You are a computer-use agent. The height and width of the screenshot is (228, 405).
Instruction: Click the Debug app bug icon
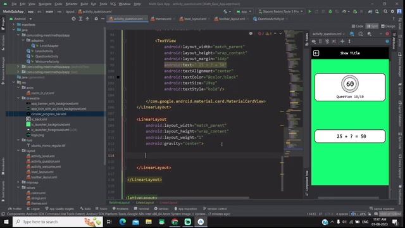[x=330, y=11]
